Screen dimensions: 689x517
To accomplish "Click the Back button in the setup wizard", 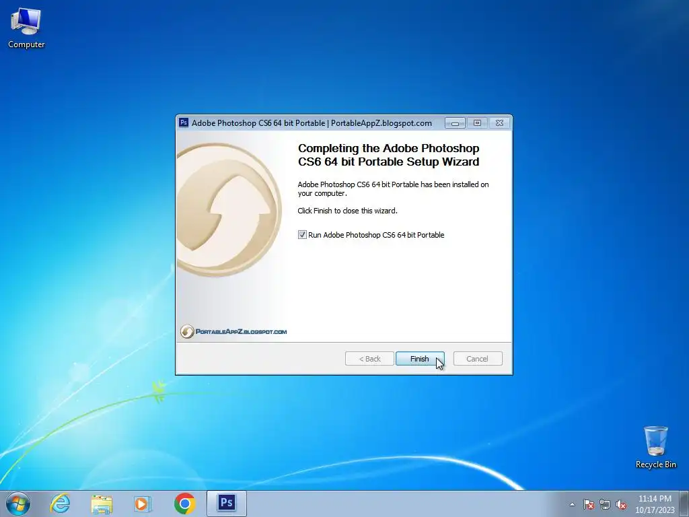I will click(x=369, y=359).
